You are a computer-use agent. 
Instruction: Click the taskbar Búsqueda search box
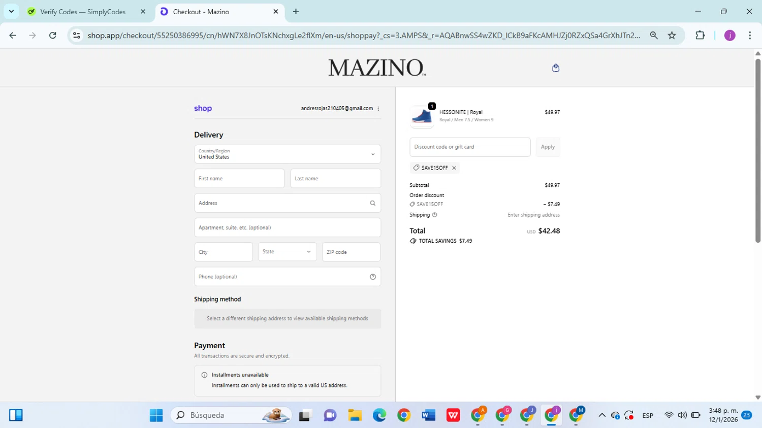pyautogui.click(x=231, y=415)
